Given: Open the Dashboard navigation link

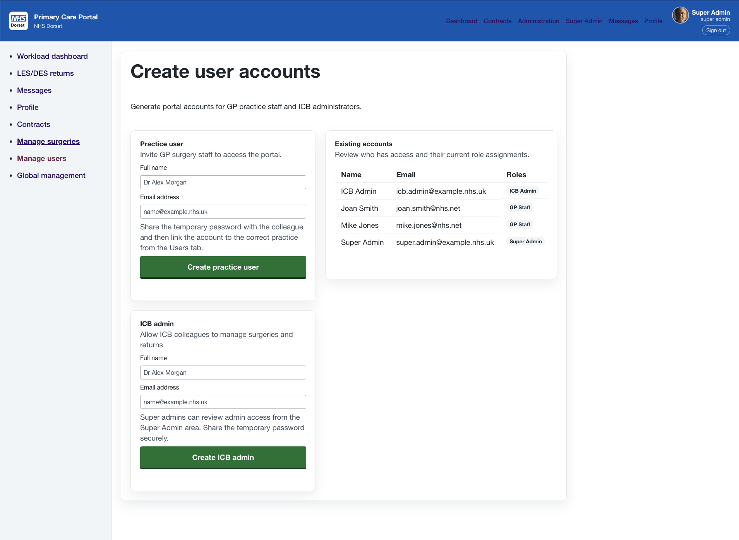Looking at the screenshot, I should point(461,21).
